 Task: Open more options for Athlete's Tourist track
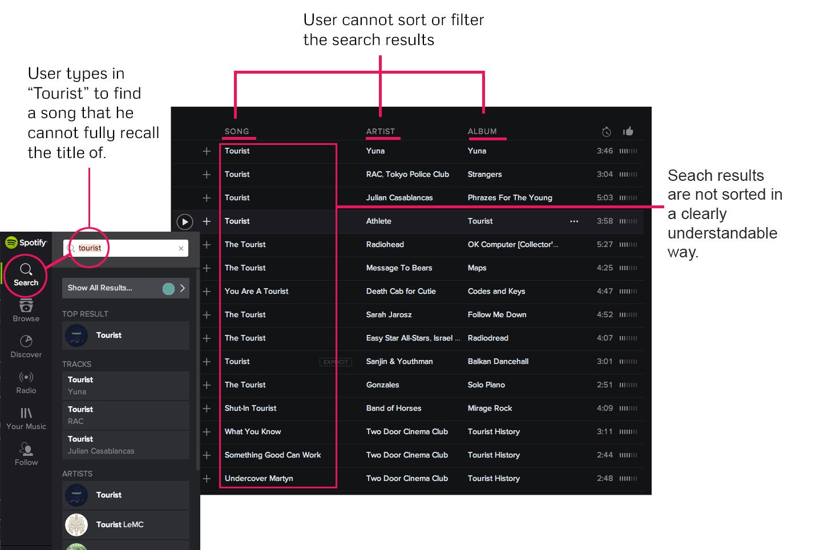pyautogui.click(x=574, y=221)
